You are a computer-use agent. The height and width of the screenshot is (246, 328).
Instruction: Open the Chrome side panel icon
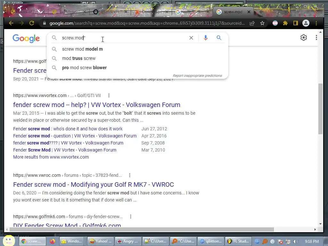pos(295,23)
